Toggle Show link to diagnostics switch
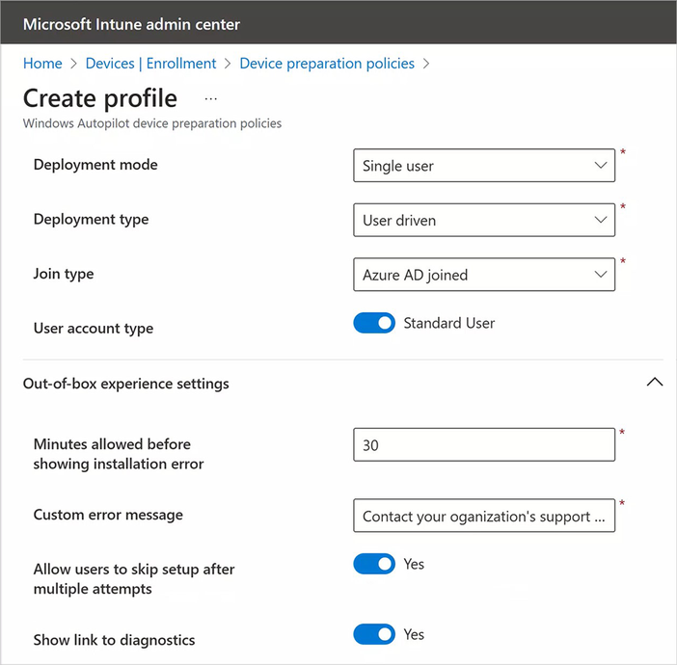This screenshot has height=665, width=677. pos(374,634)
